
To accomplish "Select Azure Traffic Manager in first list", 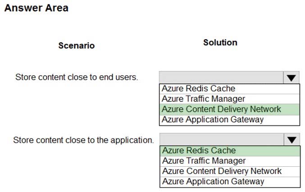I will pyautogui.click(x=229, y=99).
